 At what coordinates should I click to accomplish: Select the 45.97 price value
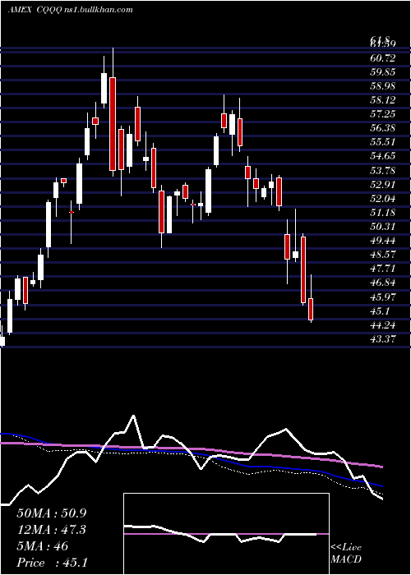click(x=383, y=297)
